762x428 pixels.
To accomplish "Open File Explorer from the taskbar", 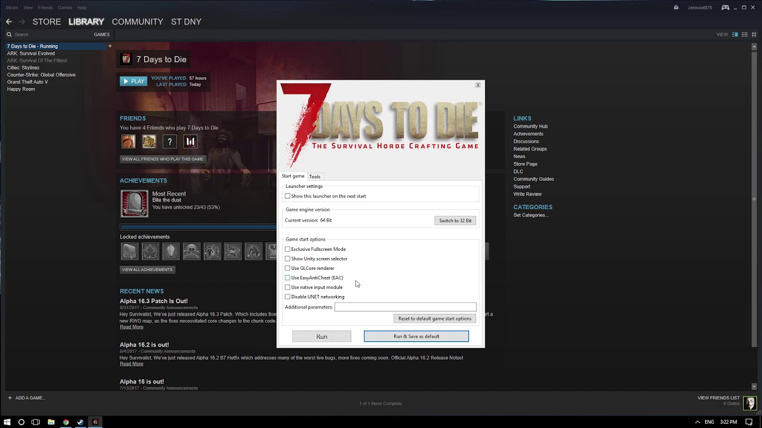I will [51, 422].
